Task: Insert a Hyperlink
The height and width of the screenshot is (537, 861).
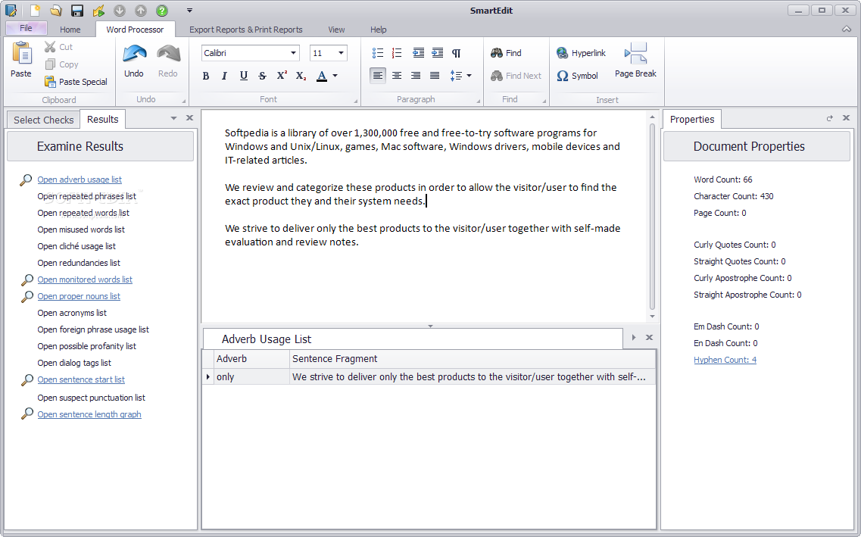Action: [x=581, y=53]
